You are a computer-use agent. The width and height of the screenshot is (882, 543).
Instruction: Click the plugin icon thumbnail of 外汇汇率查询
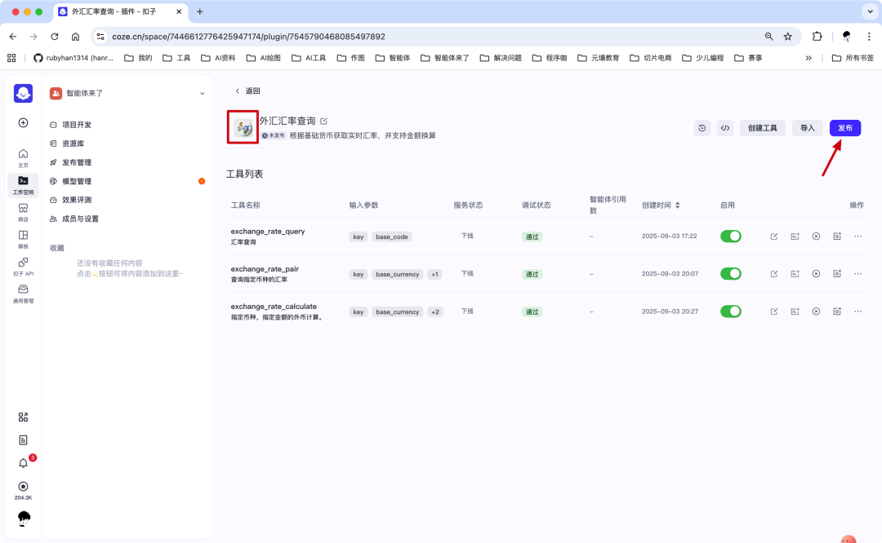[243, 128]
